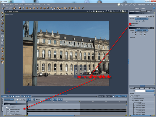Click the Camera01_2Node Towards button

click(142, 30)
